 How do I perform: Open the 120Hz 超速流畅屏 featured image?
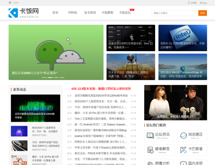click(x=35, y=108)
